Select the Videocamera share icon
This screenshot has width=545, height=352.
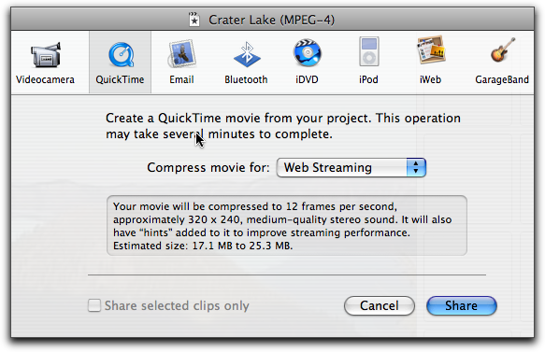(x=46, y=55)
